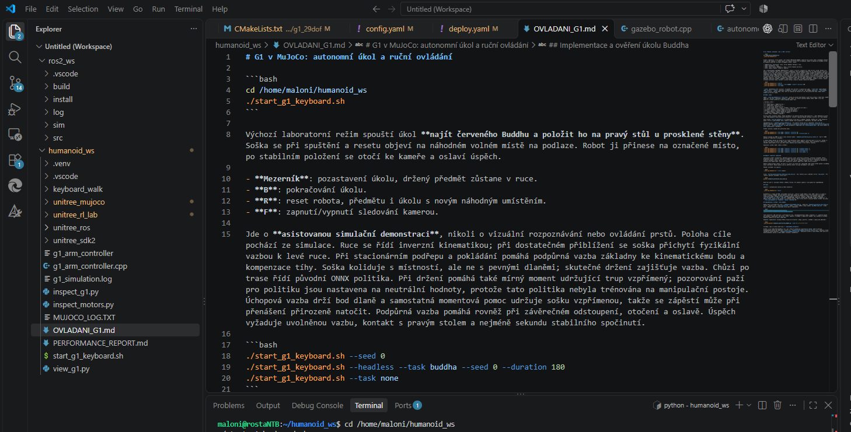Viewport: 851px width, 432px height.
Task: Open the chat dropdown arrow in title bar
Action: pyautogui.click(x=744, y=9)
